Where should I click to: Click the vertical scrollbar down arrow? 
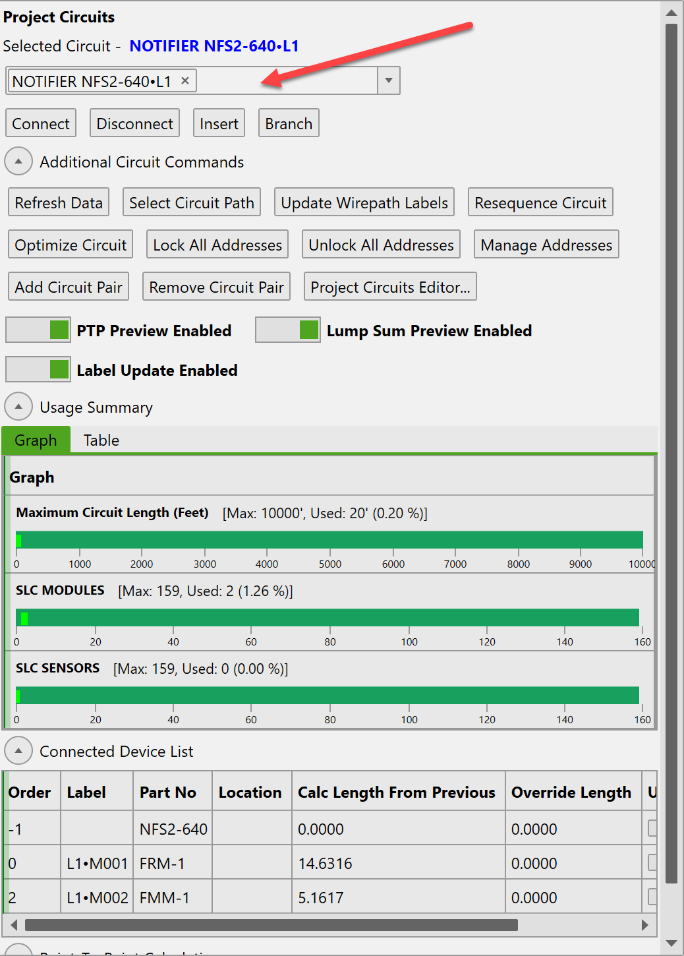click(x=671, y=943)
